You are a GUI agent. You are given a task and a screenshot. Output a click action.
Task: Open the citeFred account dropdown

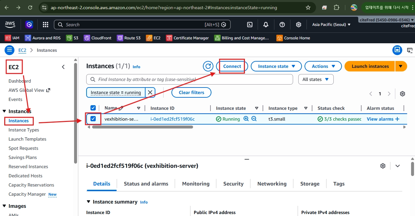point(387,20)
